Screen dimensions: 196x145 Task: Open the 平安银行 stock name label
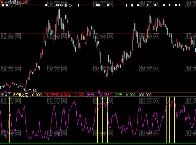[12, 2]
